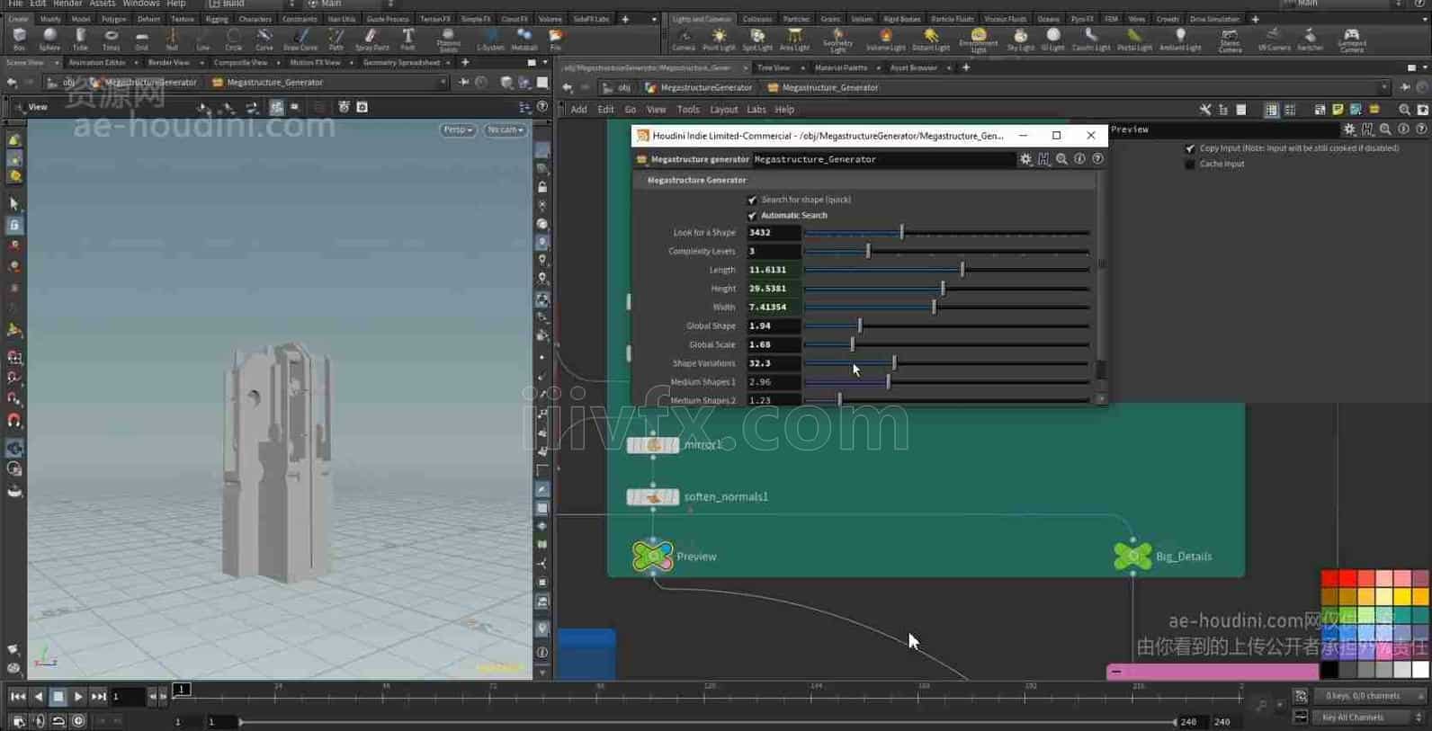Image resolution: width=1432 pixels, height=731 pixels.
Task: Add a Portal Light from the shelf
Action: click(x=1134, y=39)
